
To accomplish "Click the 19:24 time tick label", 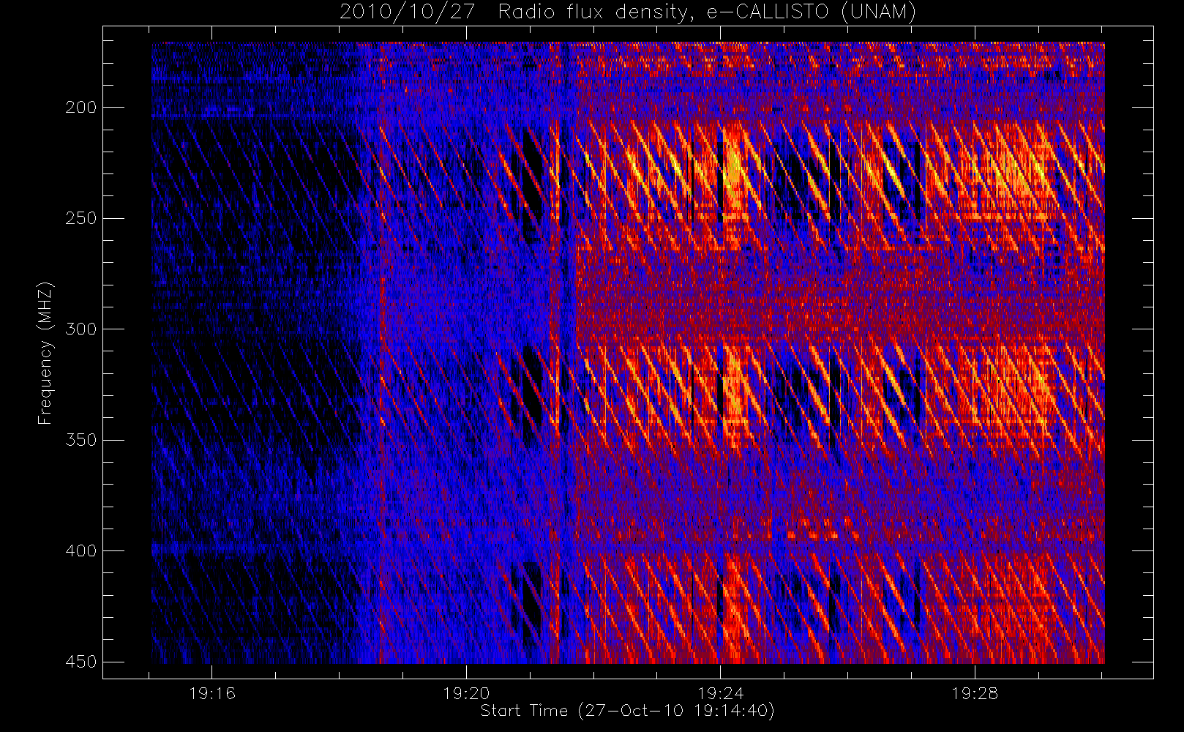I will coord(721,693).
